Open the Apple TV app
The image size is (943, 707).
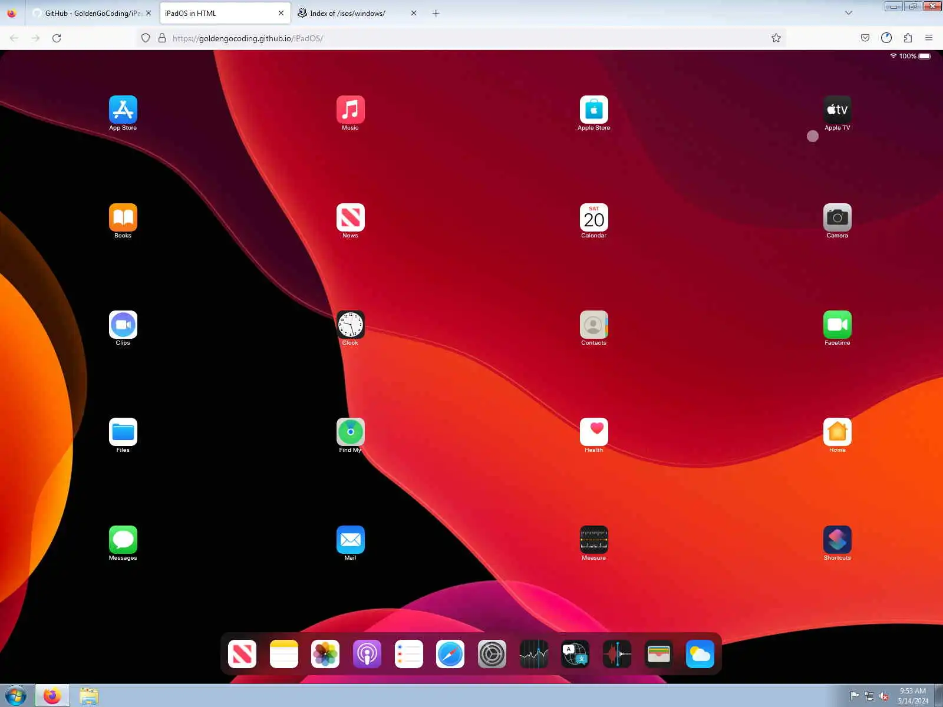click(x=838, y=110)
